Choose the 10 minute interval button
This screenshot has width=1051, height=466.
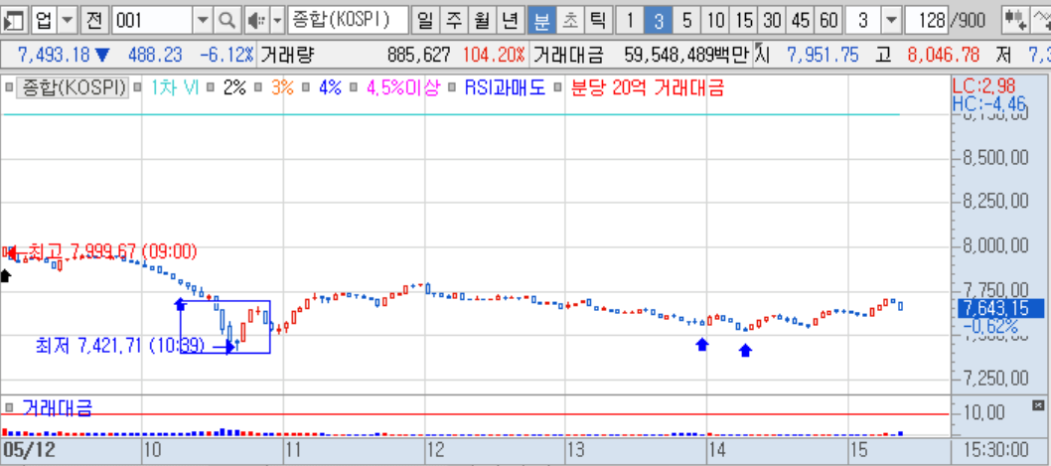tap(716, 21)
